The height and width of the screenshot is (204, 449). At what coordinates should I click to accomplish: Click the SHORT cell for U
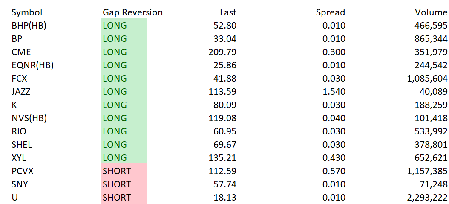coord(124,198)
